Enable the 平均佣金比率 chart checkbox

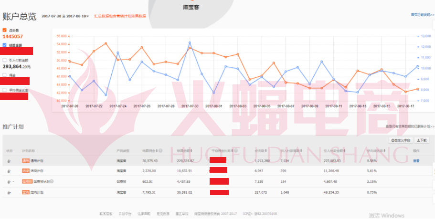tap(4, 90)
